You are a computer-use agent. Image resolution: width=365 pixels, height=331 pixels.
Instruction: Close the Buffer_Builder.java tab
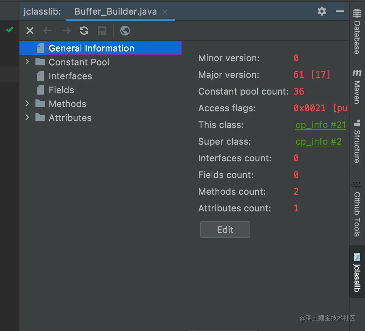pos(165,12)
